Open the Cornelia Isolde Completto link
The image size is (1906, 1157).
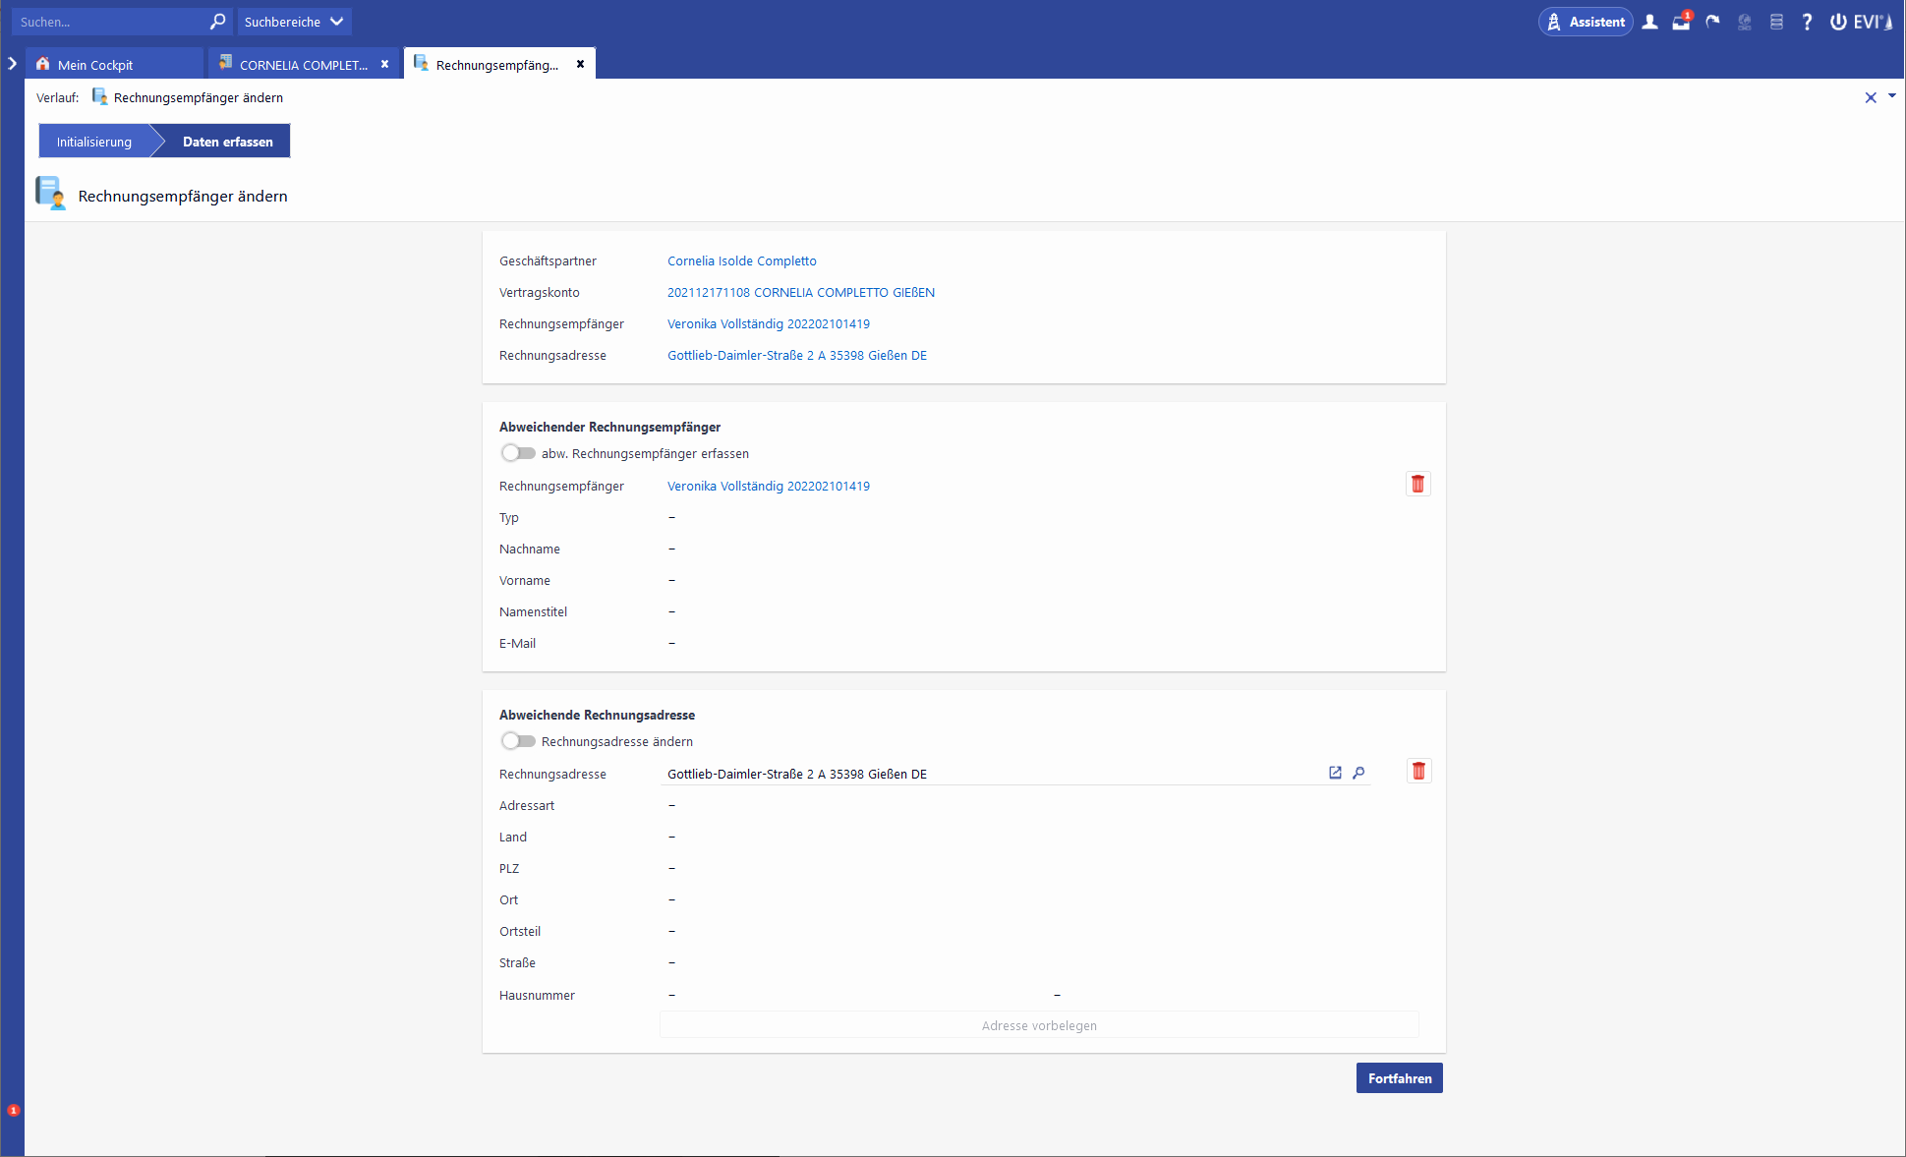point(741,260)
